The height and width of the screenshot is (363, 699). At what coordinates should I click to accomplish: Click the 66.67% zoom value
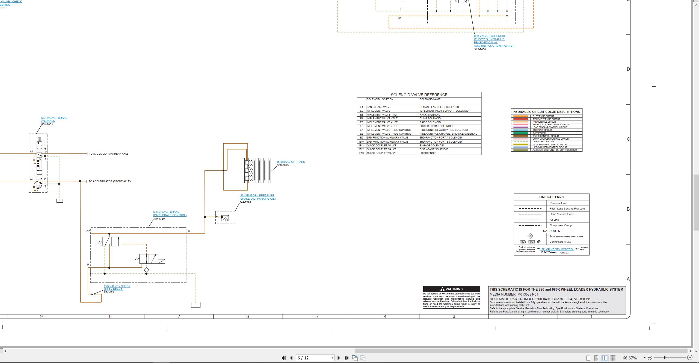(630, 358)
